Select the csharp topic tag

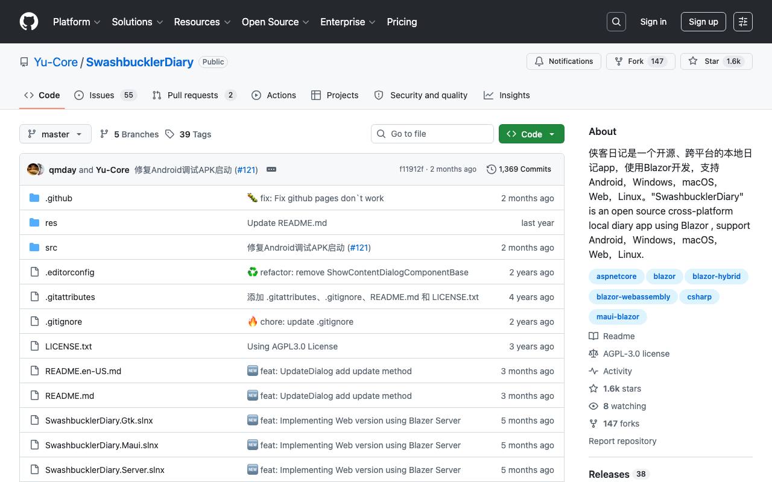[700, 296]
